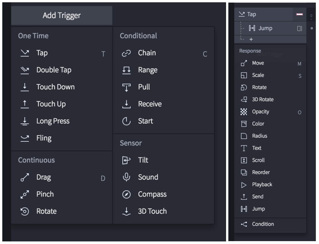Viewport: 319px width, 244px height.
Task: Click the Drag trigger icon
Action: 25,178
